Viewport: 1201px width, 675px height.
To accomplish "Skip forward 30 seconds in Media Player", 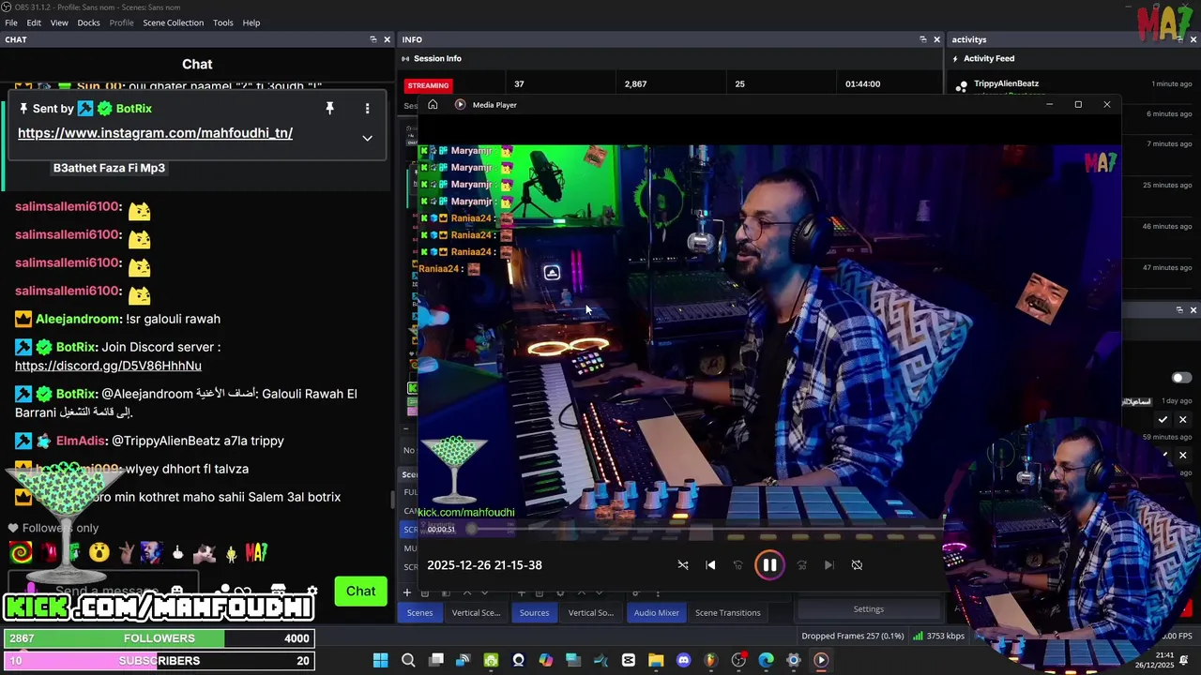I will click(x=801, y=565).
